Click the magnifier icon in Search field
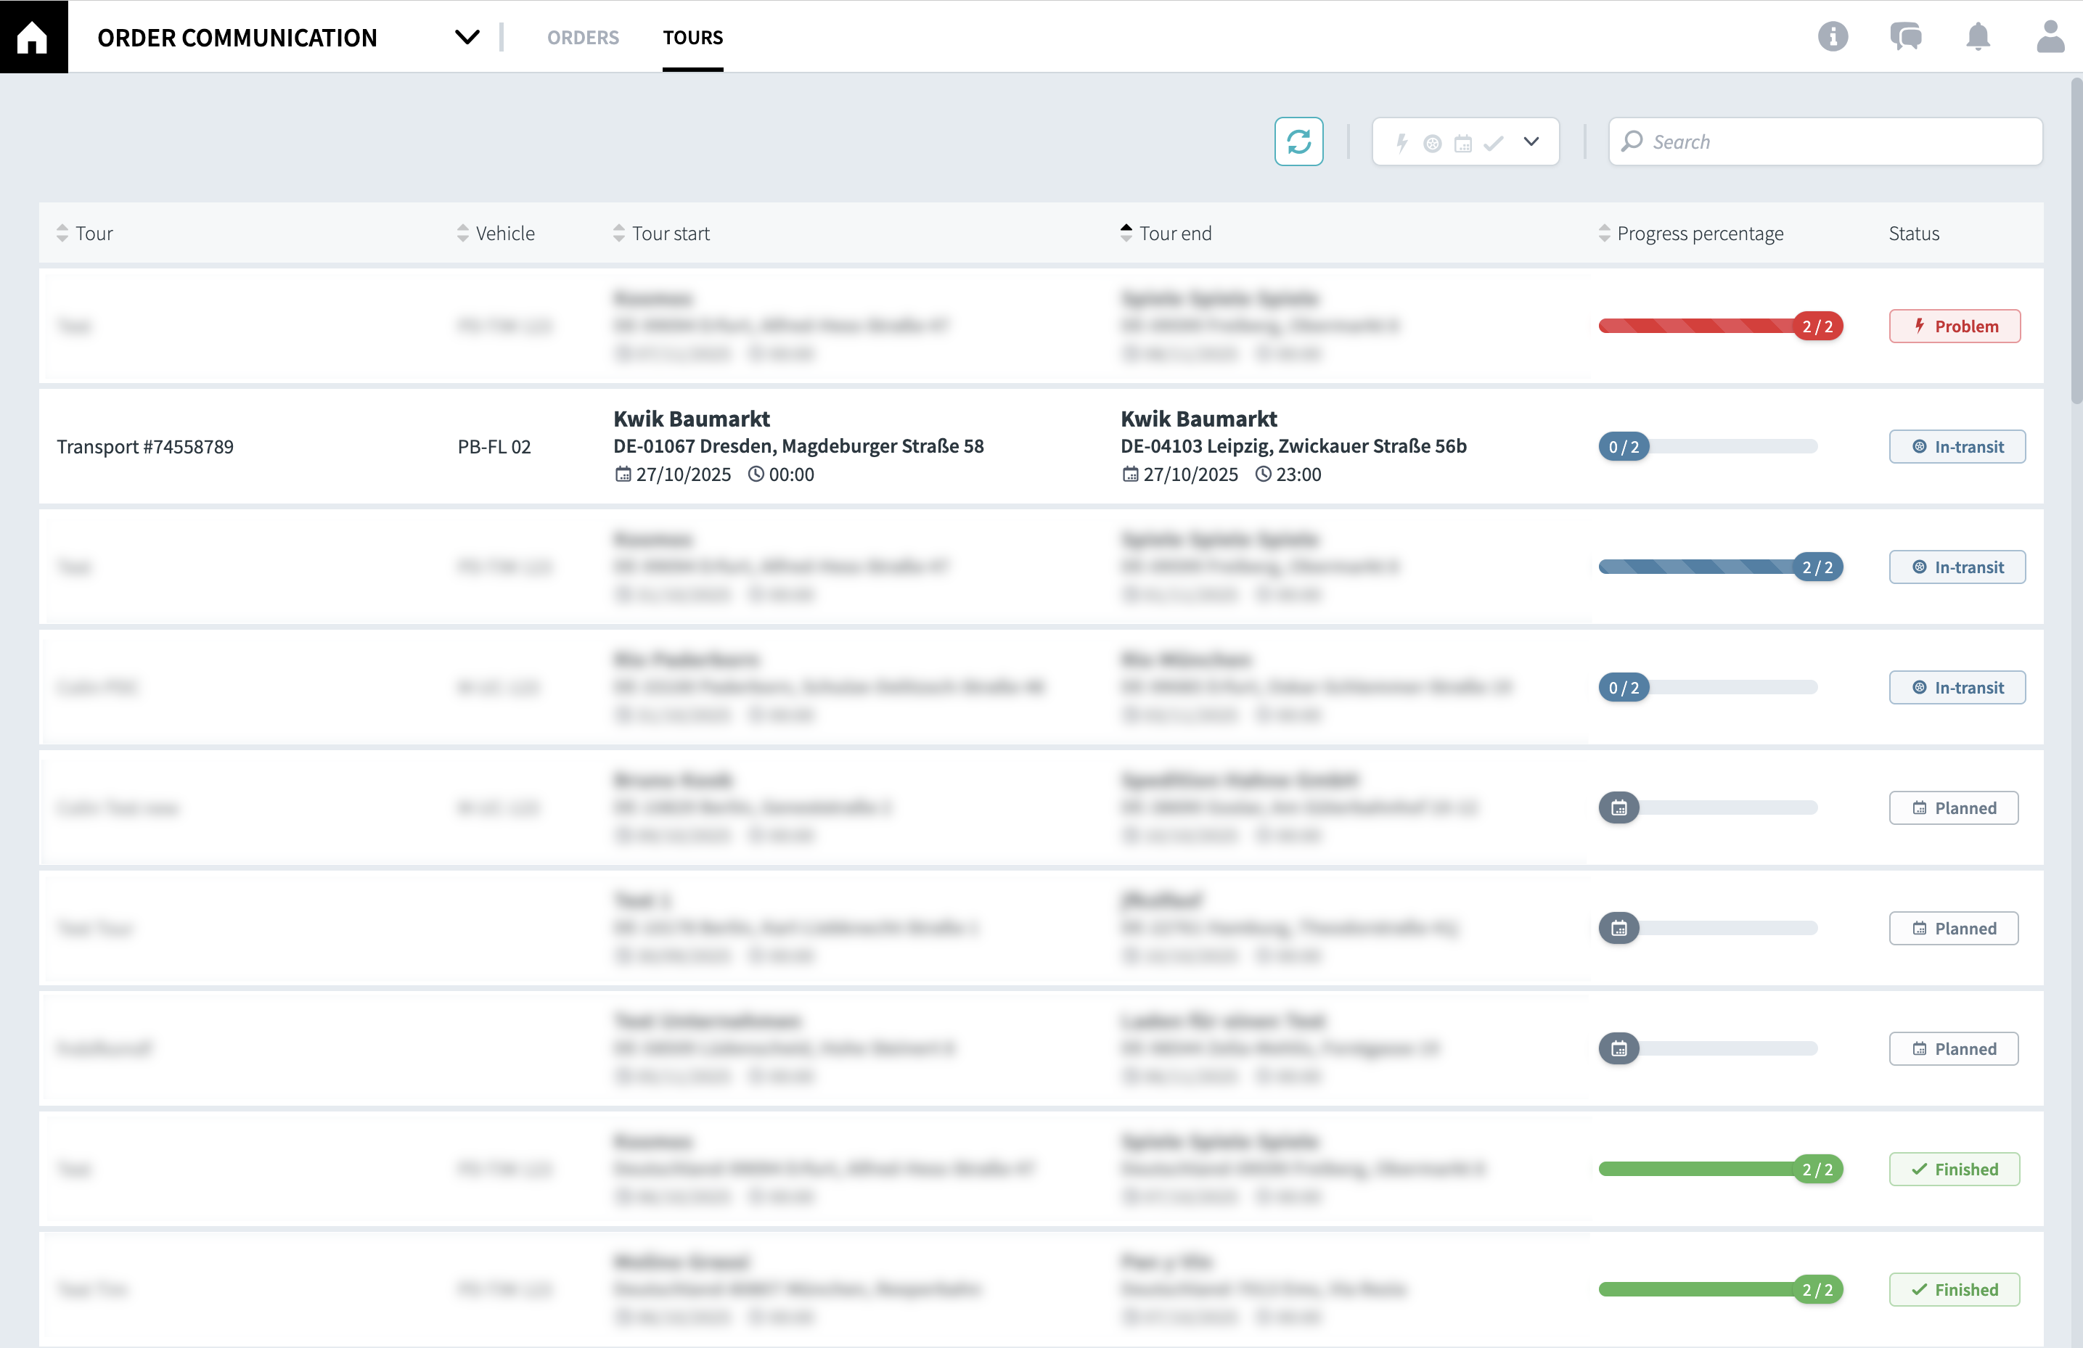 [x=1632, y=141]
